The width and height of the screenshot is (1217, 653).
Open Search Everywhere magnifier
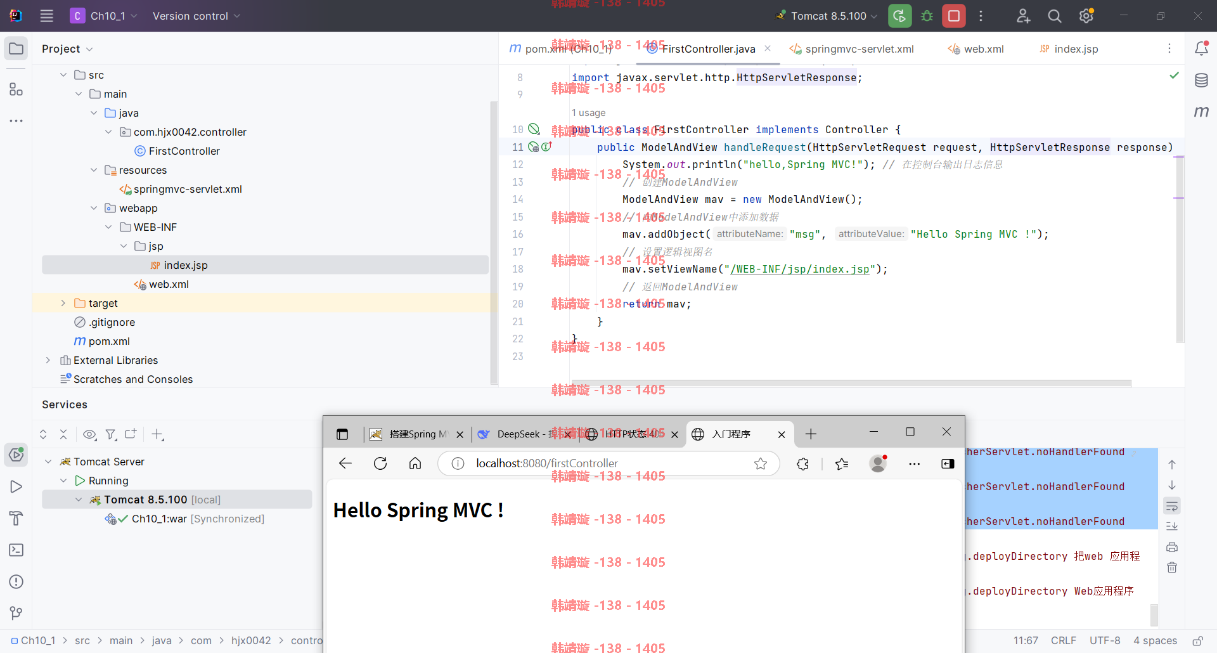(x=1055, y=16)
